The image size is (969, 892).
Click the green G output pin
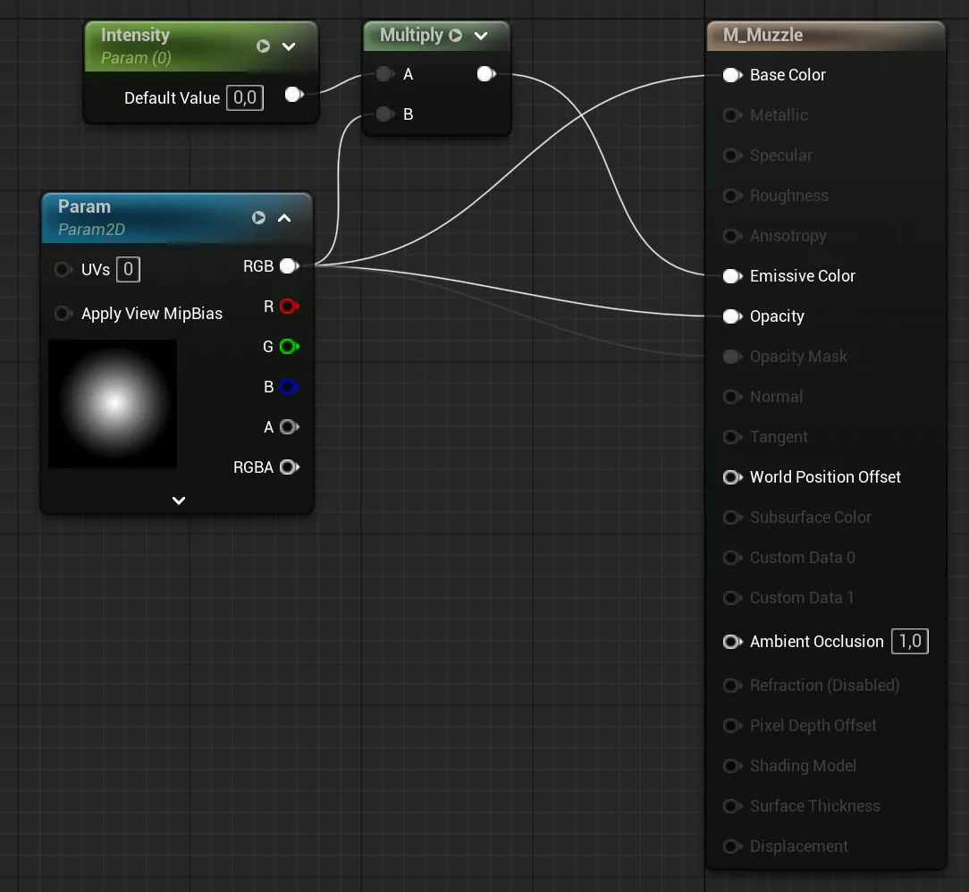[290, 347]
